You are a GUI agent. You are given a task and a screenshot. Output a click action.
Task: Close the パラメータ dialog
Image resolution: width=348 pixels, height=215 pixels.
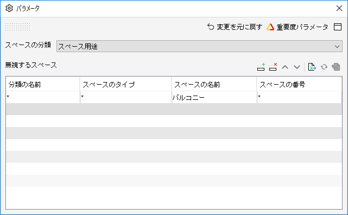click(339, 8)
